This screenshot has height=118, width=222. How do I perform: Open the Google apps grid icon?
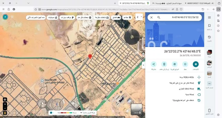tap(12, 17)
